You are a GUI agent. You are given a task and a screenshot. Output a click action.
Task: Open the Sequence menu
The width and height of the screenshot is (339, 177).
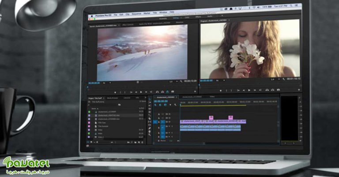(x=136, y=14)
